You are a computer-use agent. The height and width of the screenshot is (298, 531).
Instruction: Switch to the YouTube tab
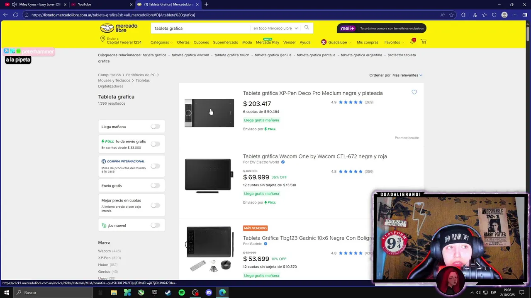tap(101, 5)
